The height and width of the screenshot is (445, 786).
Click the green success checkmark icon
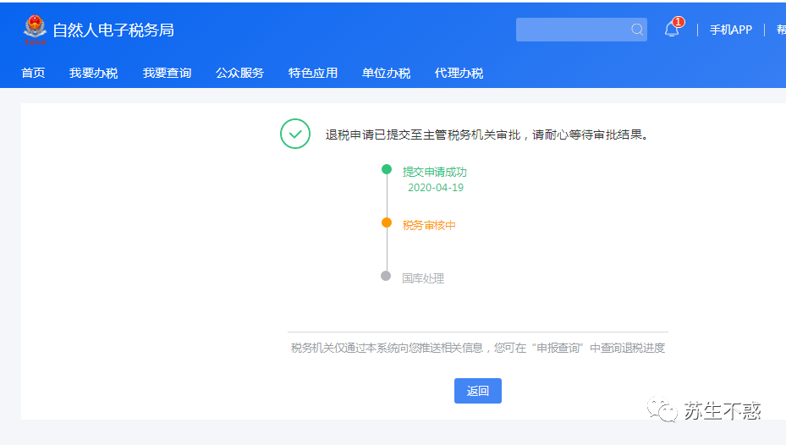pos(295,134)
